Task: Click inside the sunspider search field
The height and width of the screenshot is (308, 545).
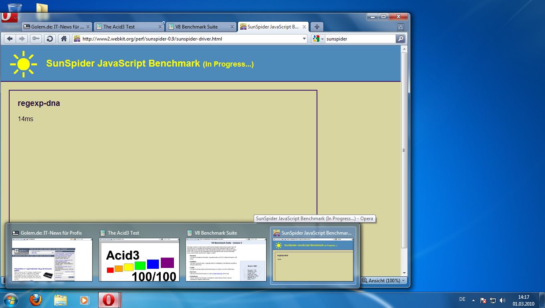Action: pyautogui.click(x=357, y=38)
